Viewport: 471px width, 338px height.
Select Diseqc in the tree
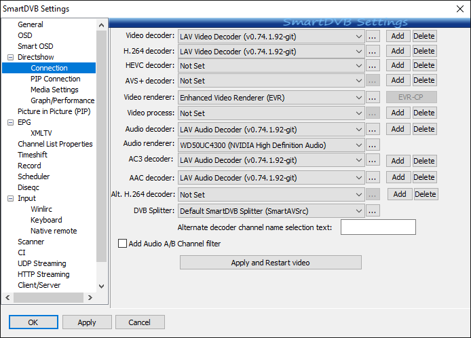[29, 187]
